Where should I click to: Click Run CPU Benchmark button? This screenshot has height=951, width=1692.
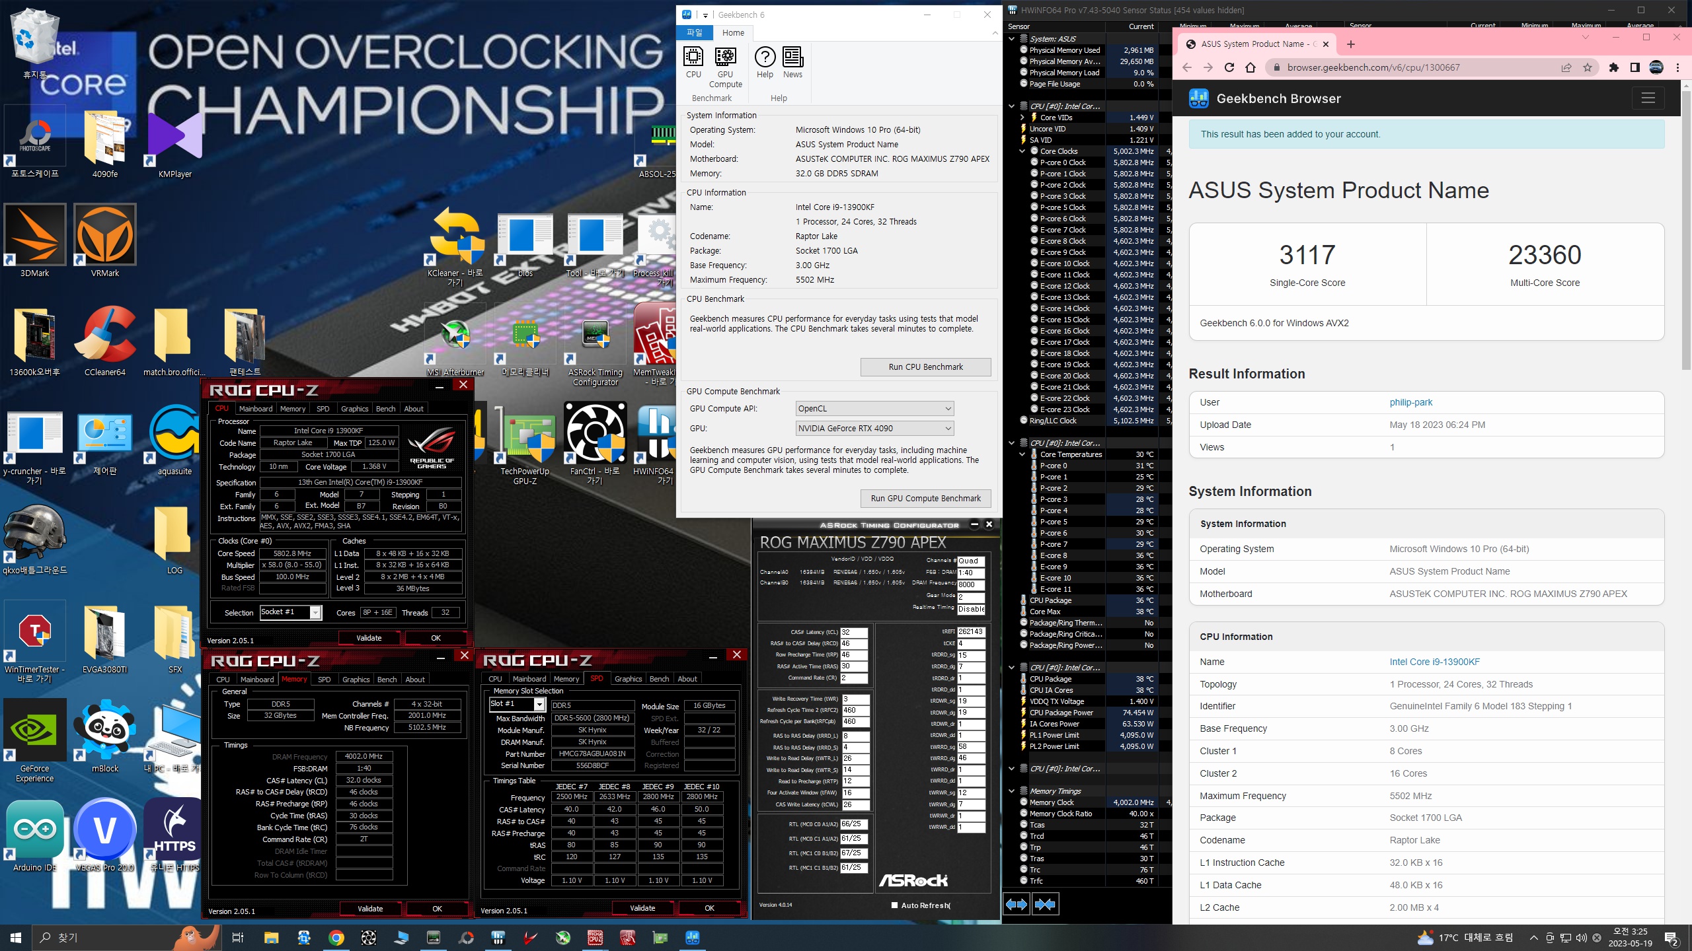click(925, 367)
